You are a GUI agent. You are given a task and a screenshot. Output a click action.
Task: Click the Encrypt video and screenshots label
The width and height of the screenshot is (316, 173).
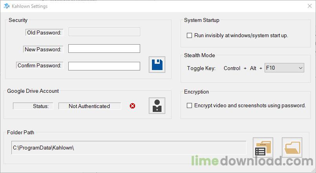point(250,105)
